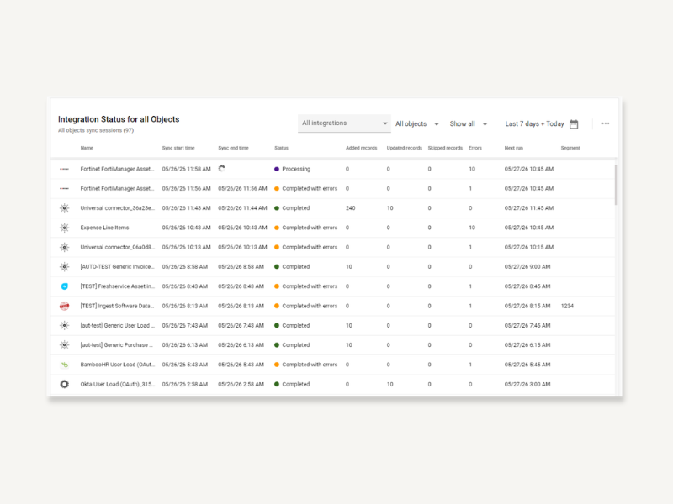673x504 pixels.
Task: Sort by Updated records column
Action: pos(405,148)
